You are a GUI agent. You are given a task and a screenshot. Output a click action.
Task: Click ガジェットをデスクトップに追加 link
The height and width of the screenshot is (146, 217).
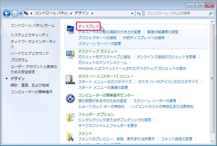tap(104, 57)
